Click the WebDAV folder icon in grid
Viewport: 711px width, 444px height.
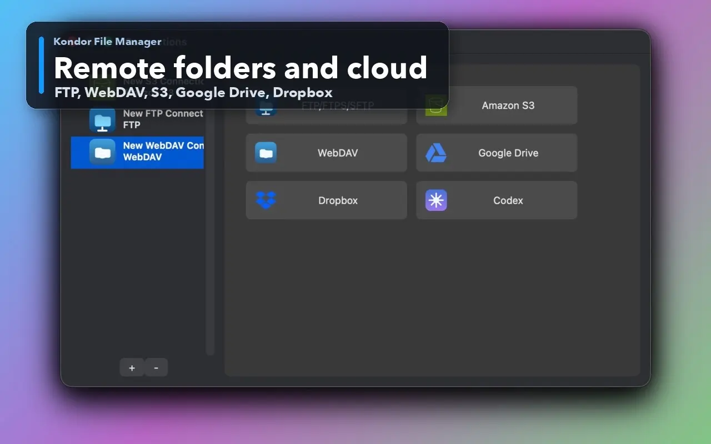[266, 153]
